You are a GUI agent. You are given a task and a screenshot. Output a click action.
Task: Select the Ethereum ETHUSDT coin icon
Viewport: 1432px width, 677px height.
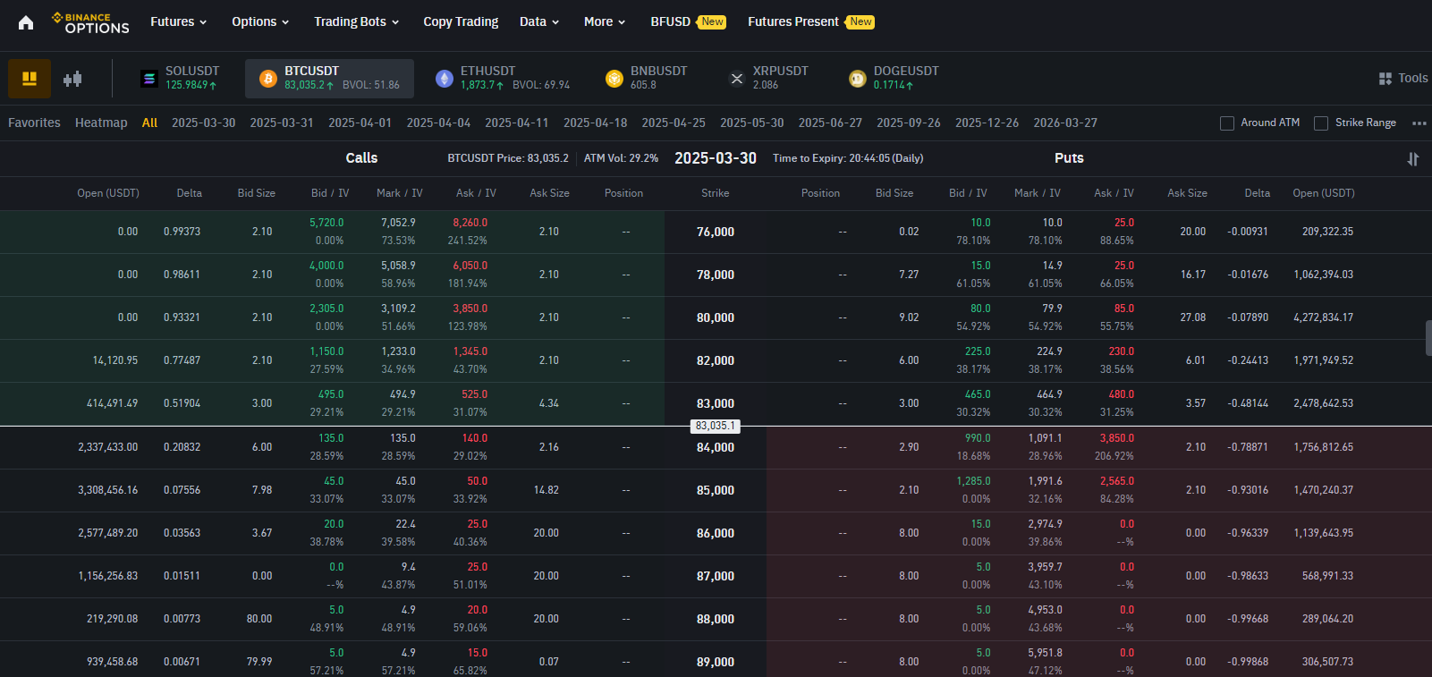tap(445, 79)
